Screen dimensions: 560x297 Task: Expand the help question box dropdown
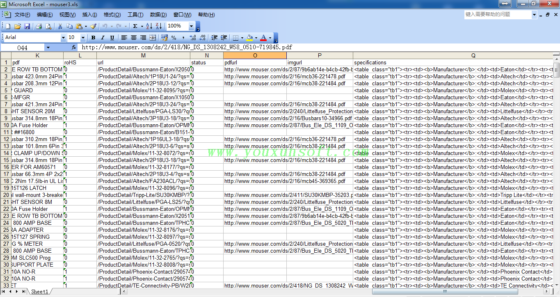click(x=534, y=15)
